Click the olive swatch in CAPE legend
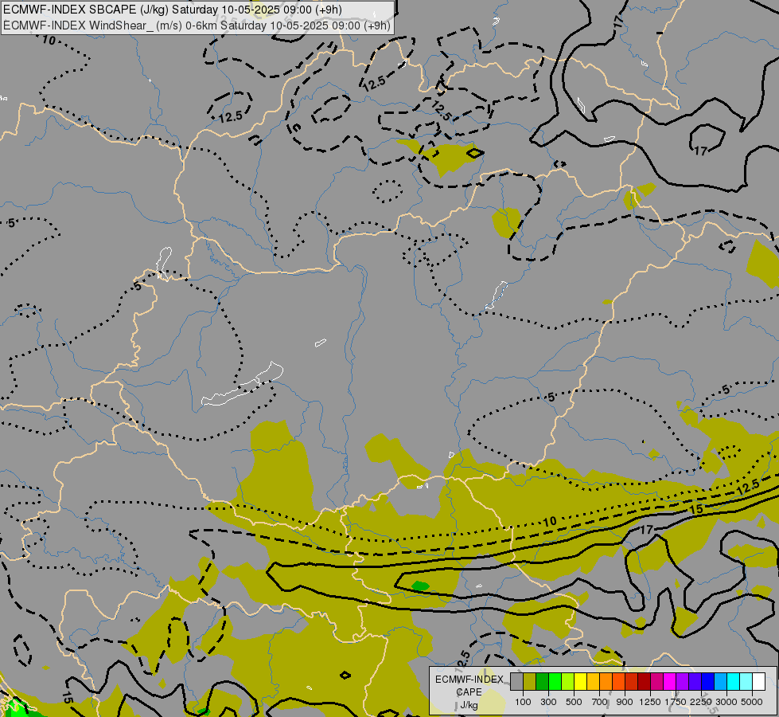Screen dimensions: 779x717 [x=530, y=681]
